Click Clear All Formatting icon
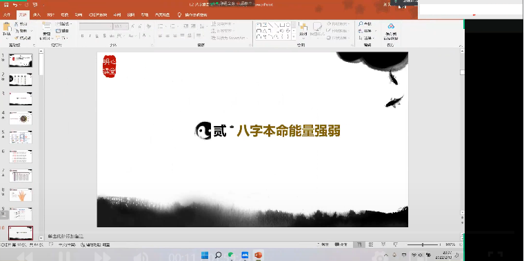Screen dimensions: 524x261 (148, 26)
